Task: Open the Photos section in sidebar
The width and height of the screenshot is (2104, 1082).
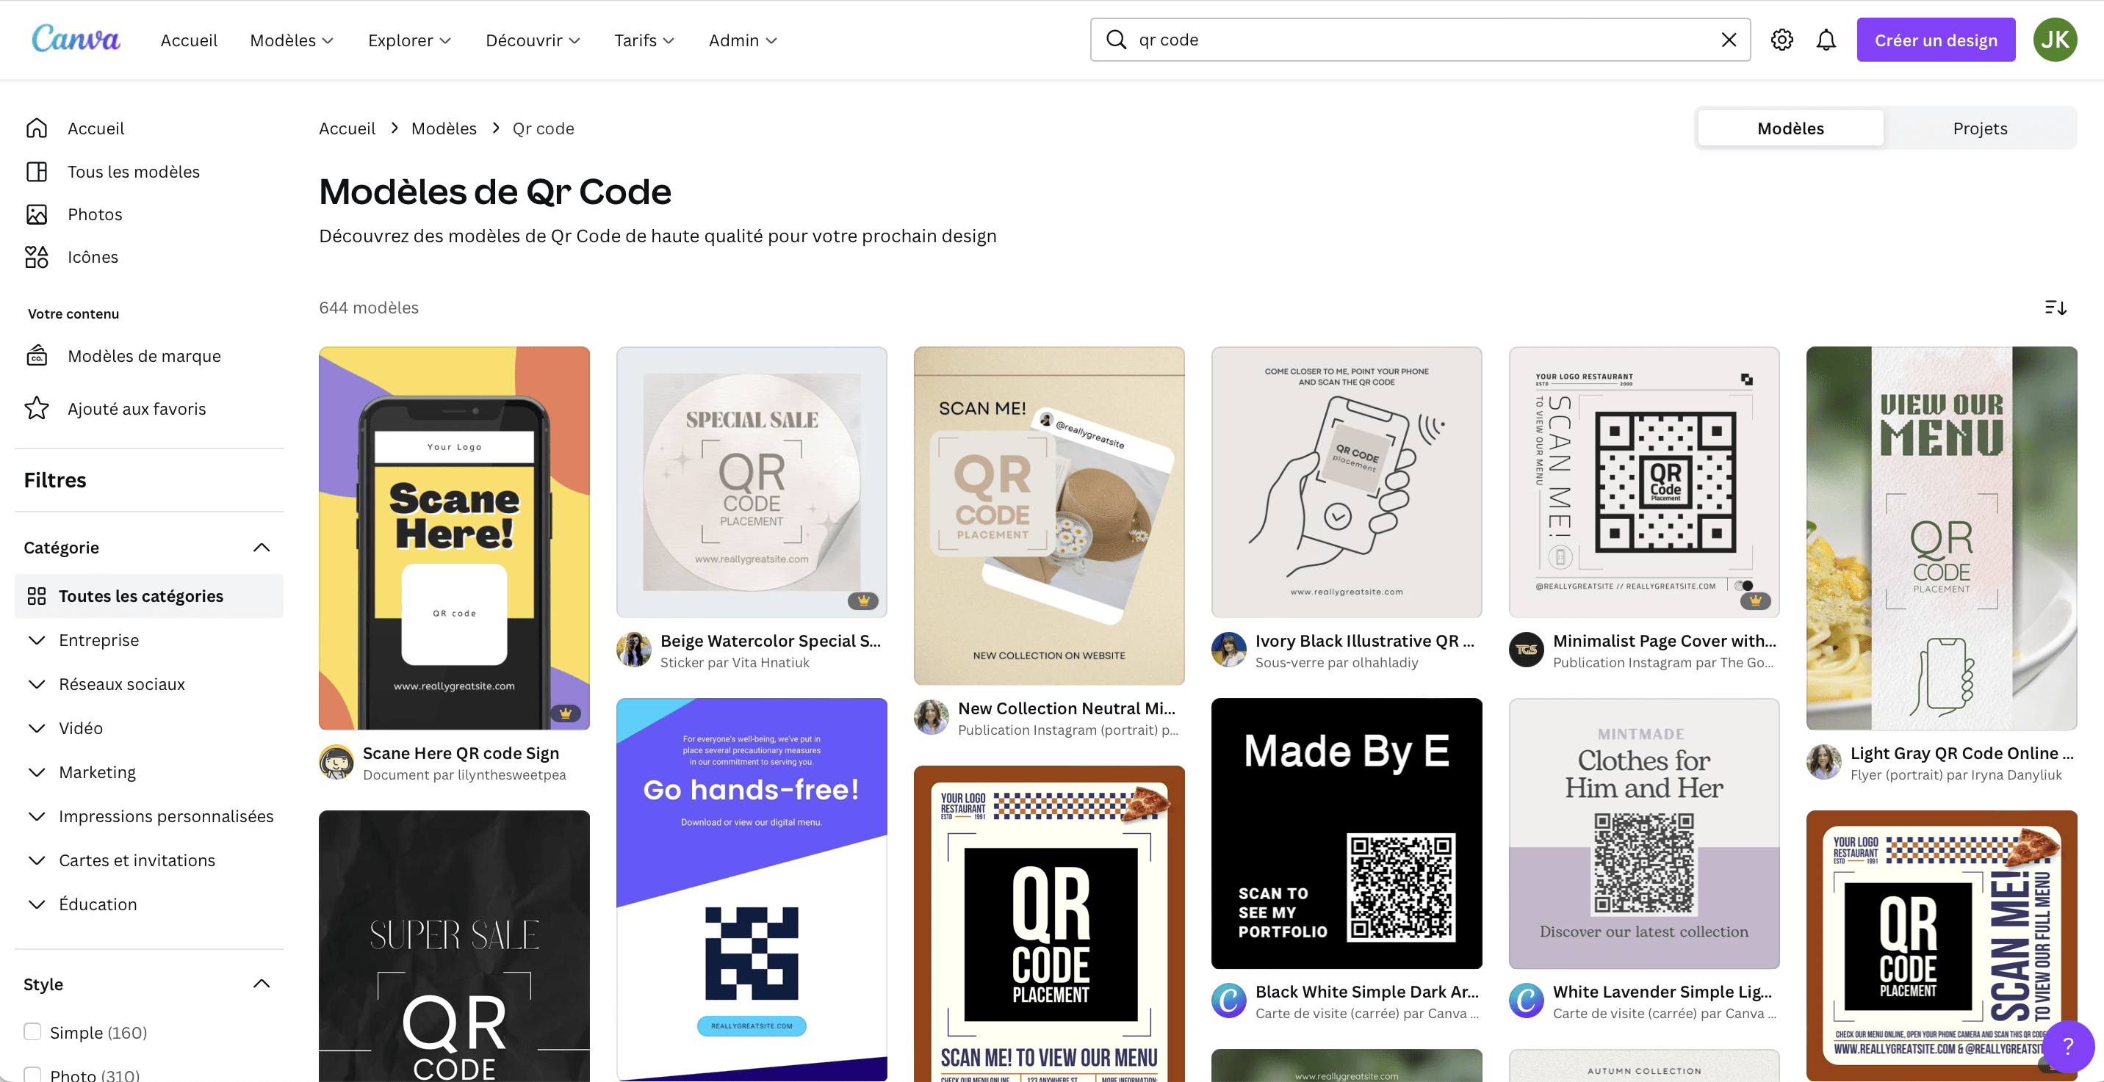Action: click(95, 214)
